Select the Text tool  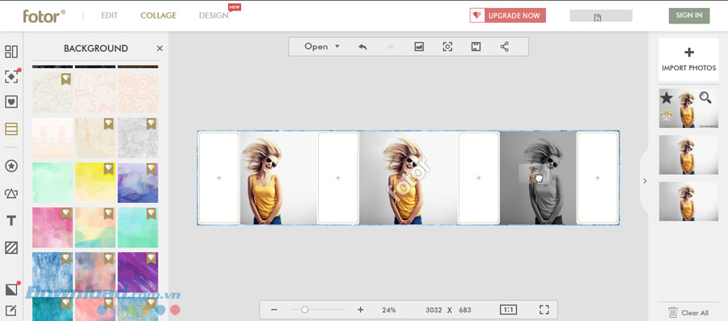click(11, 221)
